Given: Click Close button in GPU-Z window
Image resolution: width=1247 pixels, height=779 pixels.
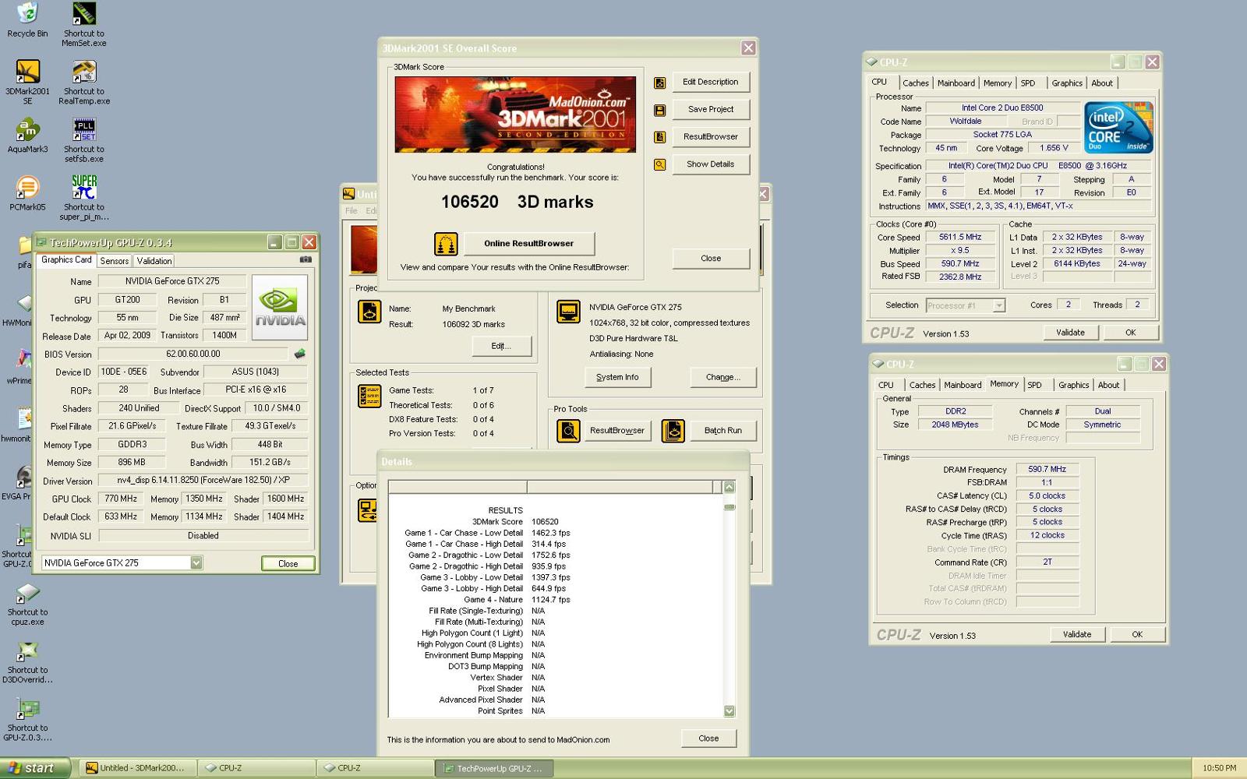Looking at the screenshot, I should click(288, 563).
